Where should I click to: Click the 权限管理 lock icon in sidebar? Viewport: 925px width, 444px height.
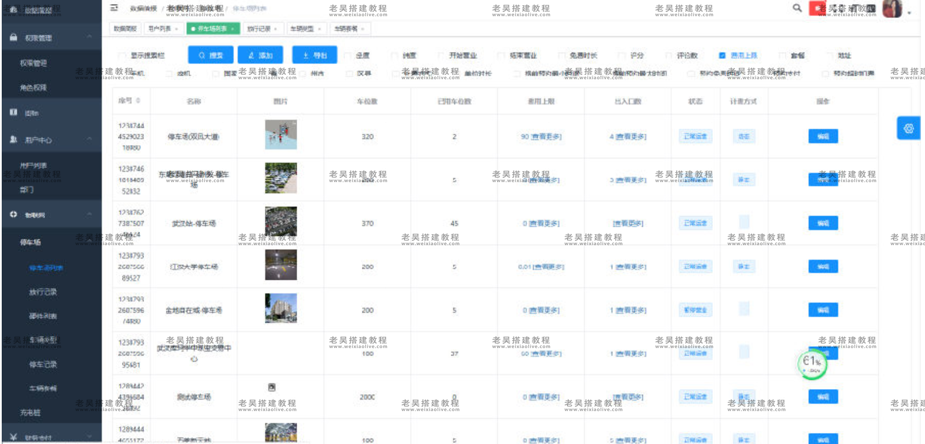[13, 38]
